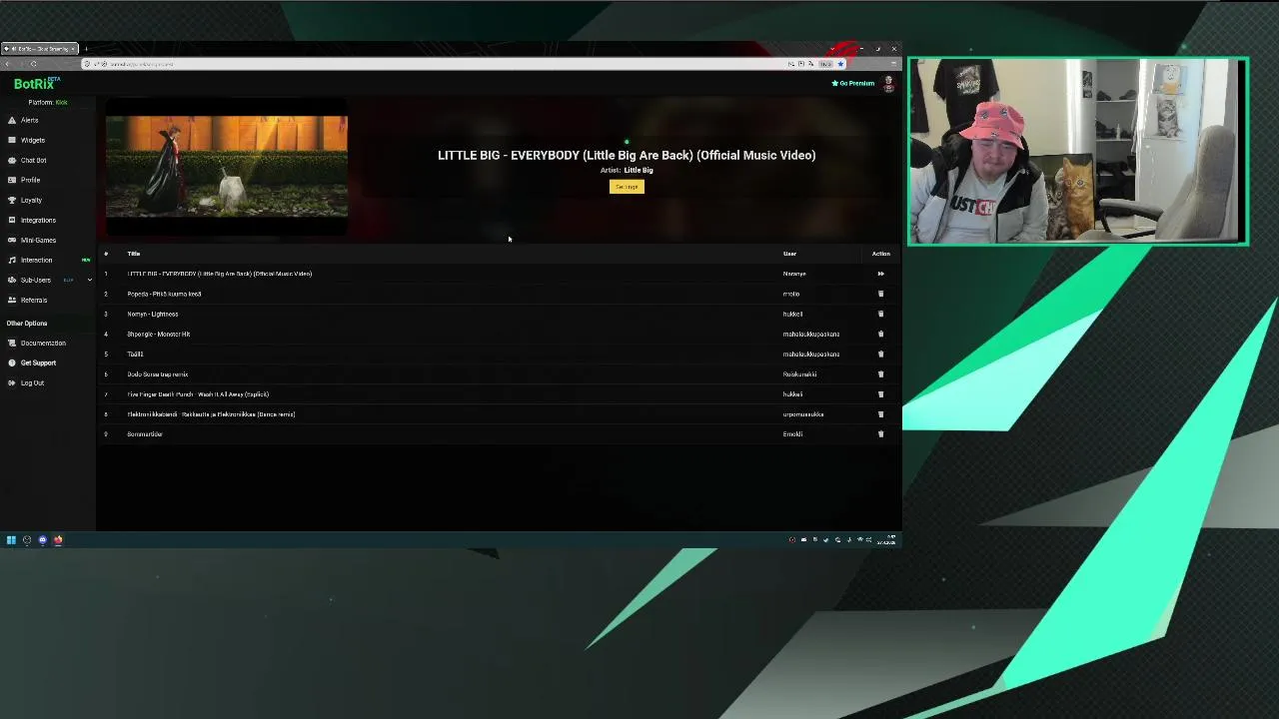Open the Documentation link
1279x719 pixels.
(x=43, y=343)
